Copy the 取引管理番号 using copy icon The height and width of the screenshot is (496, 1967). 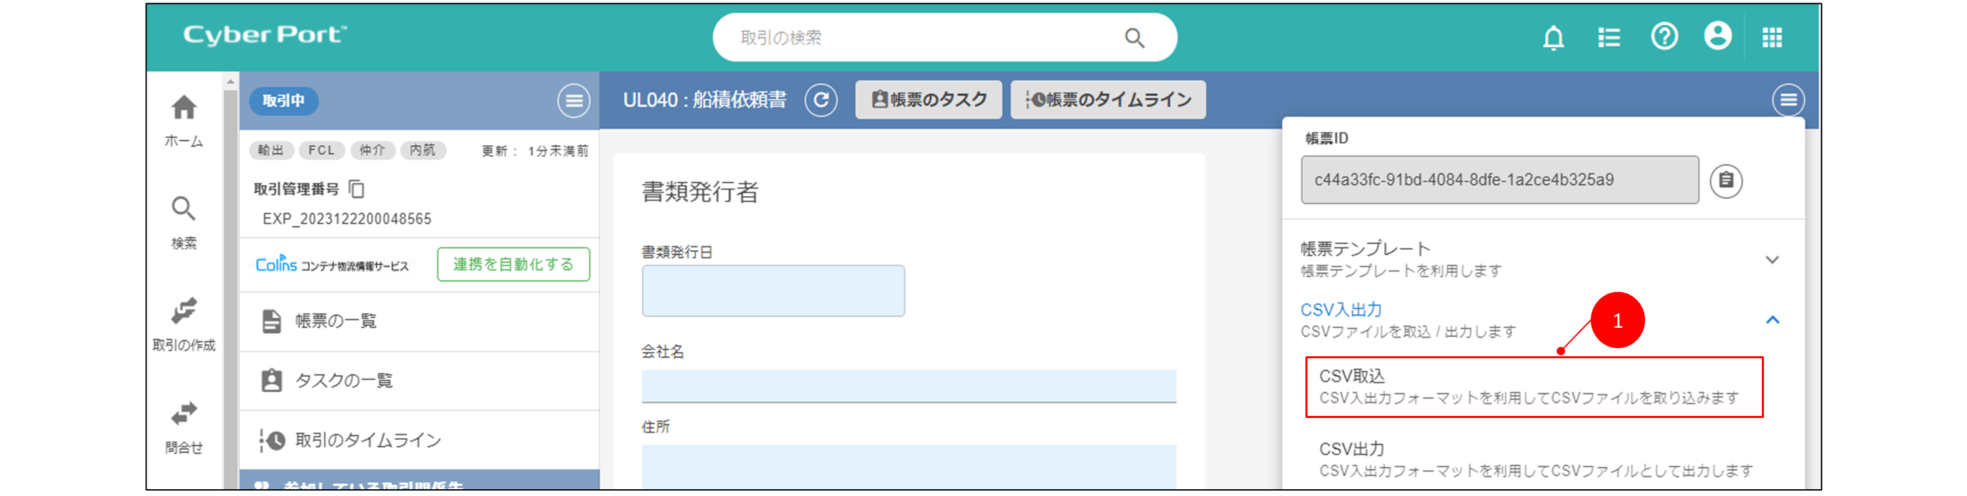coord(357,189)
